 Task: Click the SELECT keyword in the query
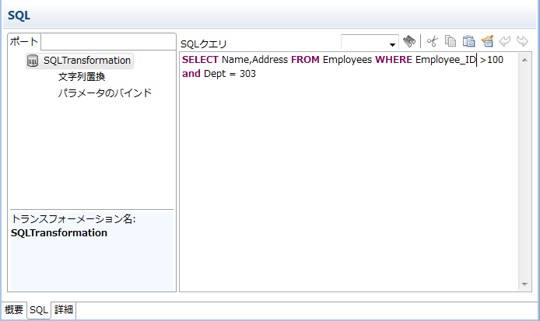200,60
